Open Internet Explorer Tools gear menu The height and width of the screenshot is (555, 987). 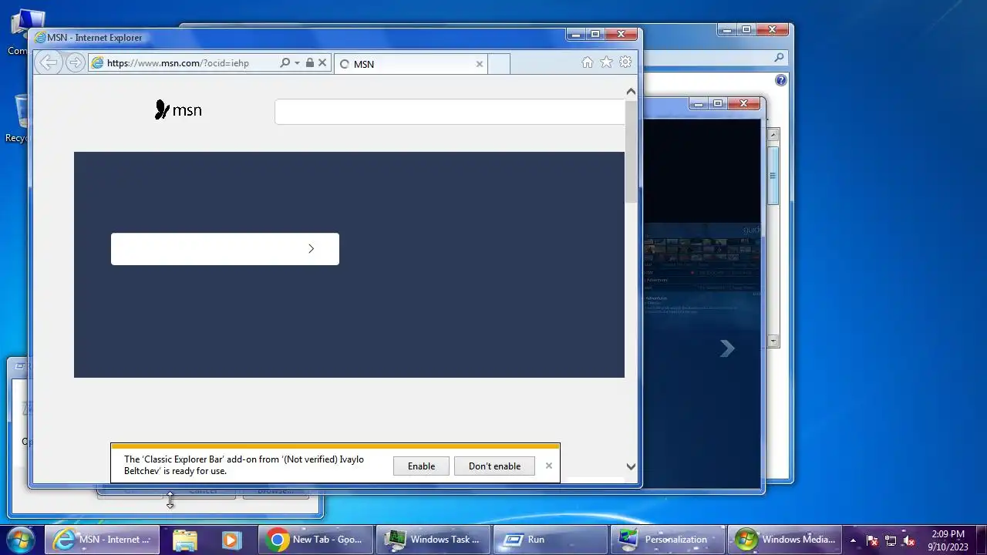point(625,62)
